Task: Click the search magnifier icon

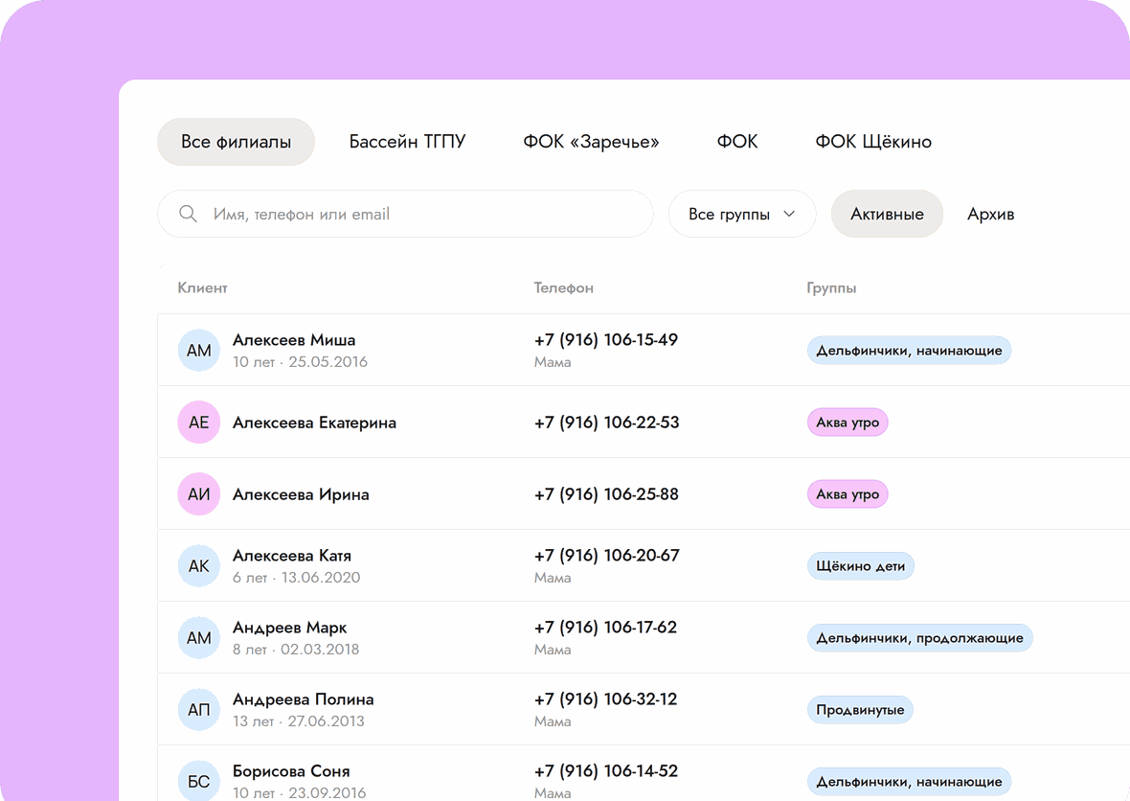Action: (x=188, y=214)
